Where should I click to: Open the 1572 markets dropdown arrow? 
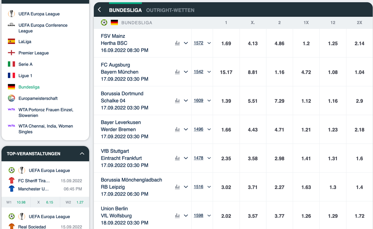[x=209, y=43]
